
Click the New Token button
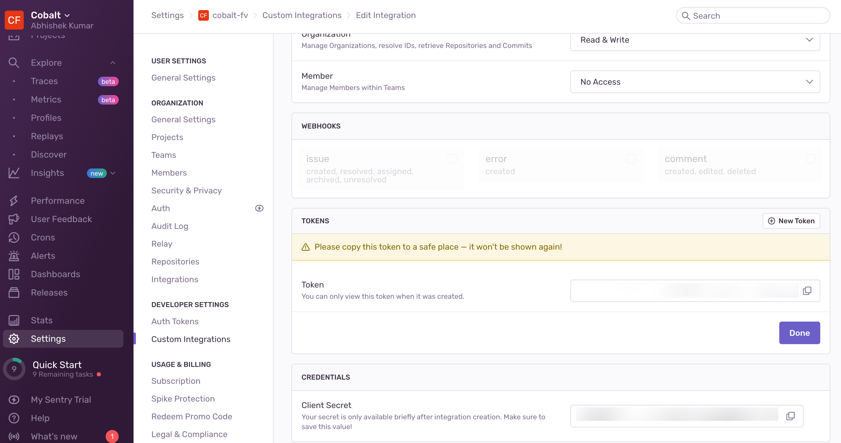click(x=791, y=221)
